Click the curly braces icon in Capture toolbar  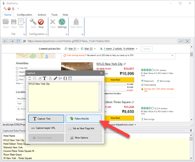(x=65, y=78)
